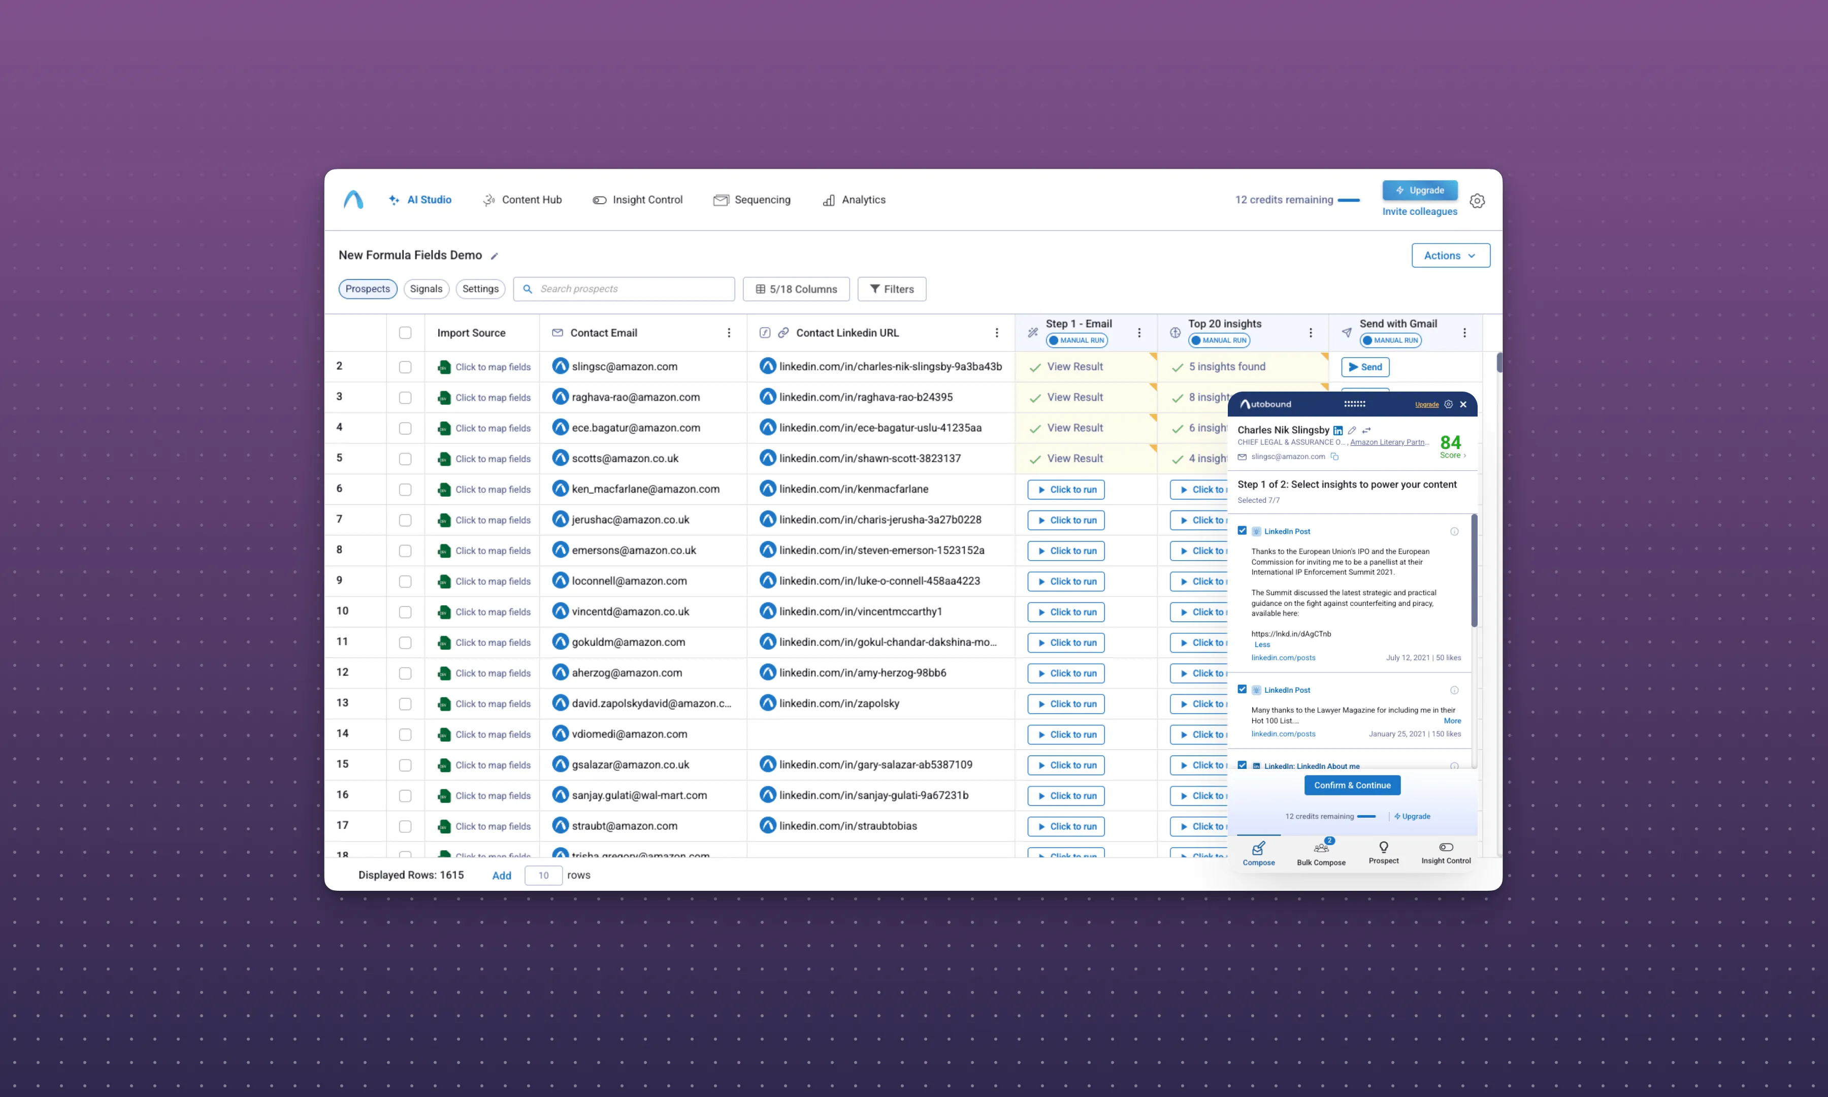Open Insight Control in top navigation

point(637,200)
